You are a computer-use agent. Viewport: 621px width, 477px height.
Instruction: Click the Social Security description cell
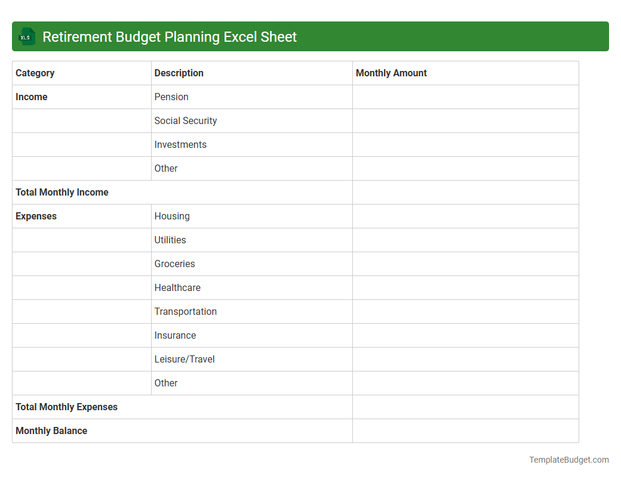point(186,120)
